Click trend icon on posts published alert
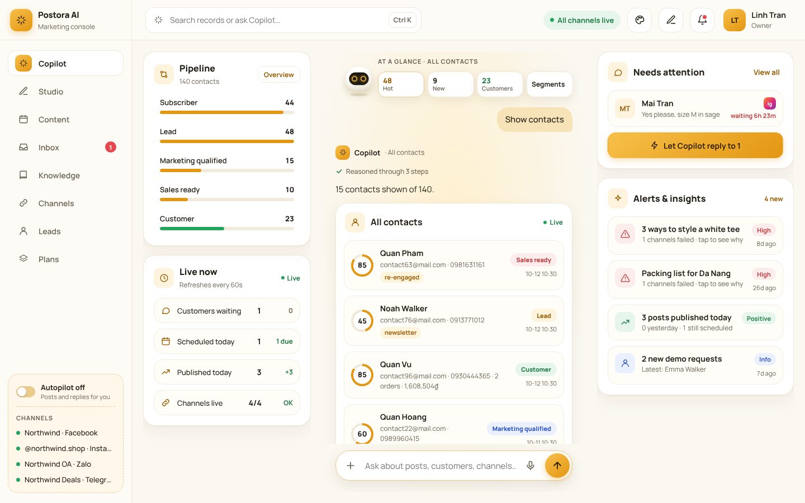The height and width of the screenshot is (503, 805). (625, 322)
